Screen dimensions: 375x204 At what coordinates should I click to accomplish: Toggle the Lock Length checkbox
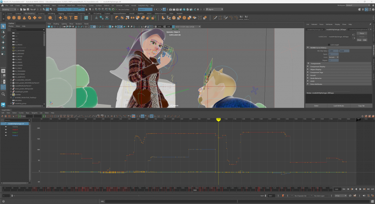(x=329, y=45)
